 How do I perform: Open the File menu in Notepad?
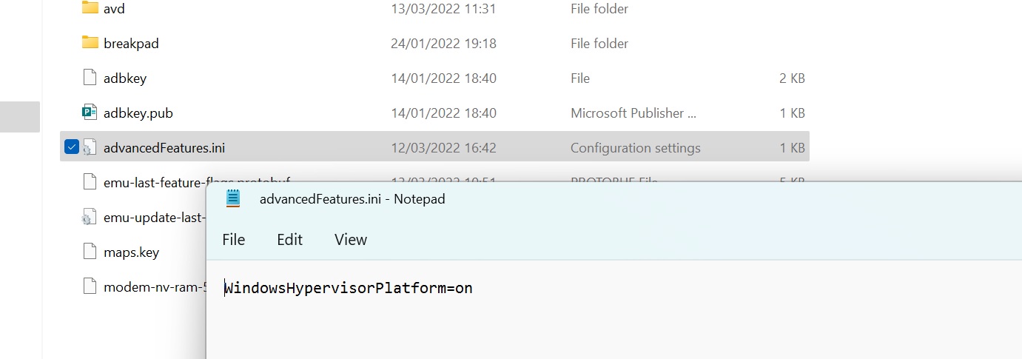click(x=233, y=240)
